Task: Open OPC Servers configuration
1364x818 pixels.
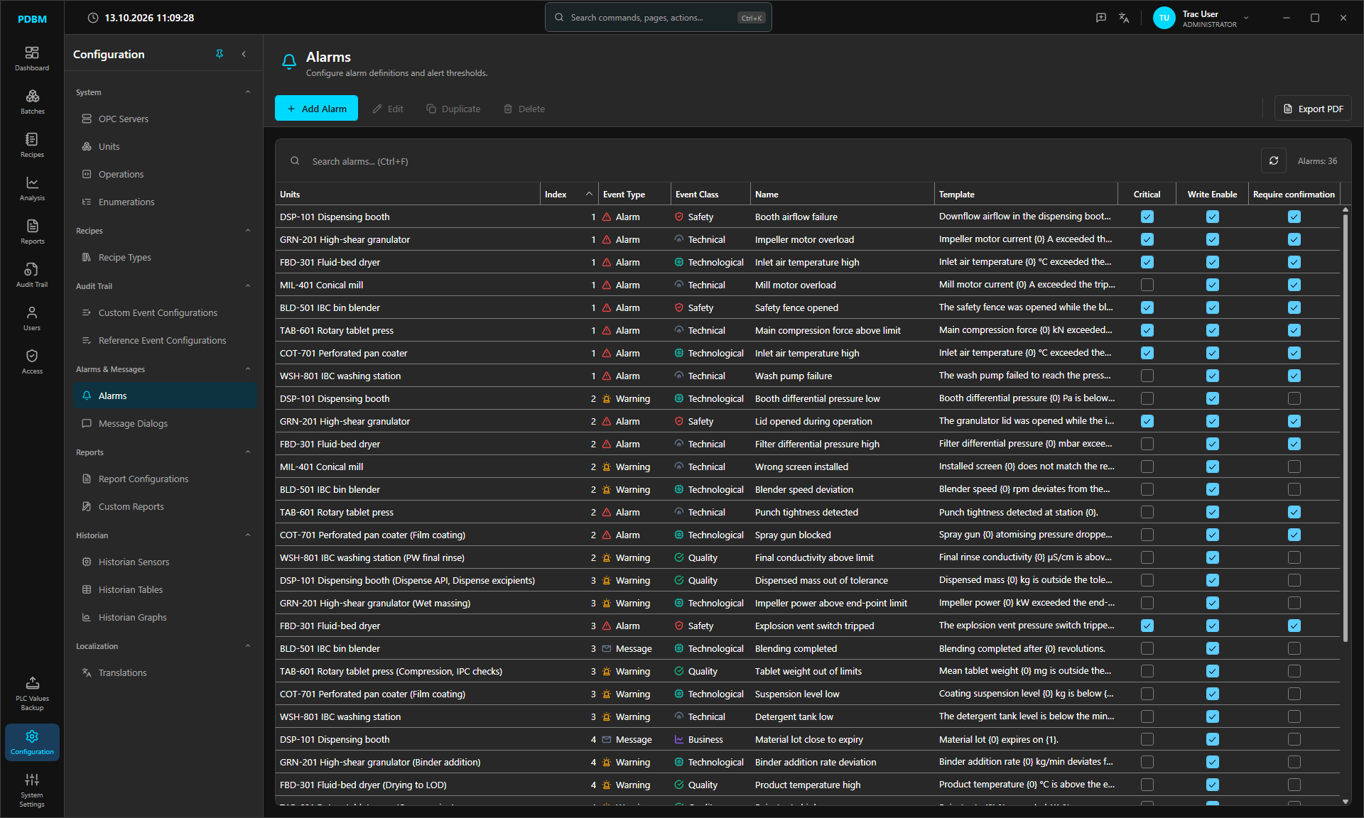Action: 165,119
